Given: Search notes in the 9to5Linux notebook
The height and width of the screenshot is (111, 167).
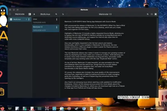Looking at the screenshot, I should 56,14.
